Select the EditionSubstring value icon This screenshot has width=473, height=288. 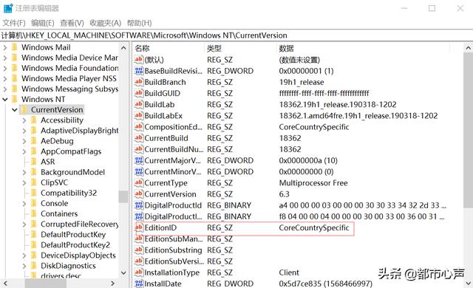(x=139, y=250)
